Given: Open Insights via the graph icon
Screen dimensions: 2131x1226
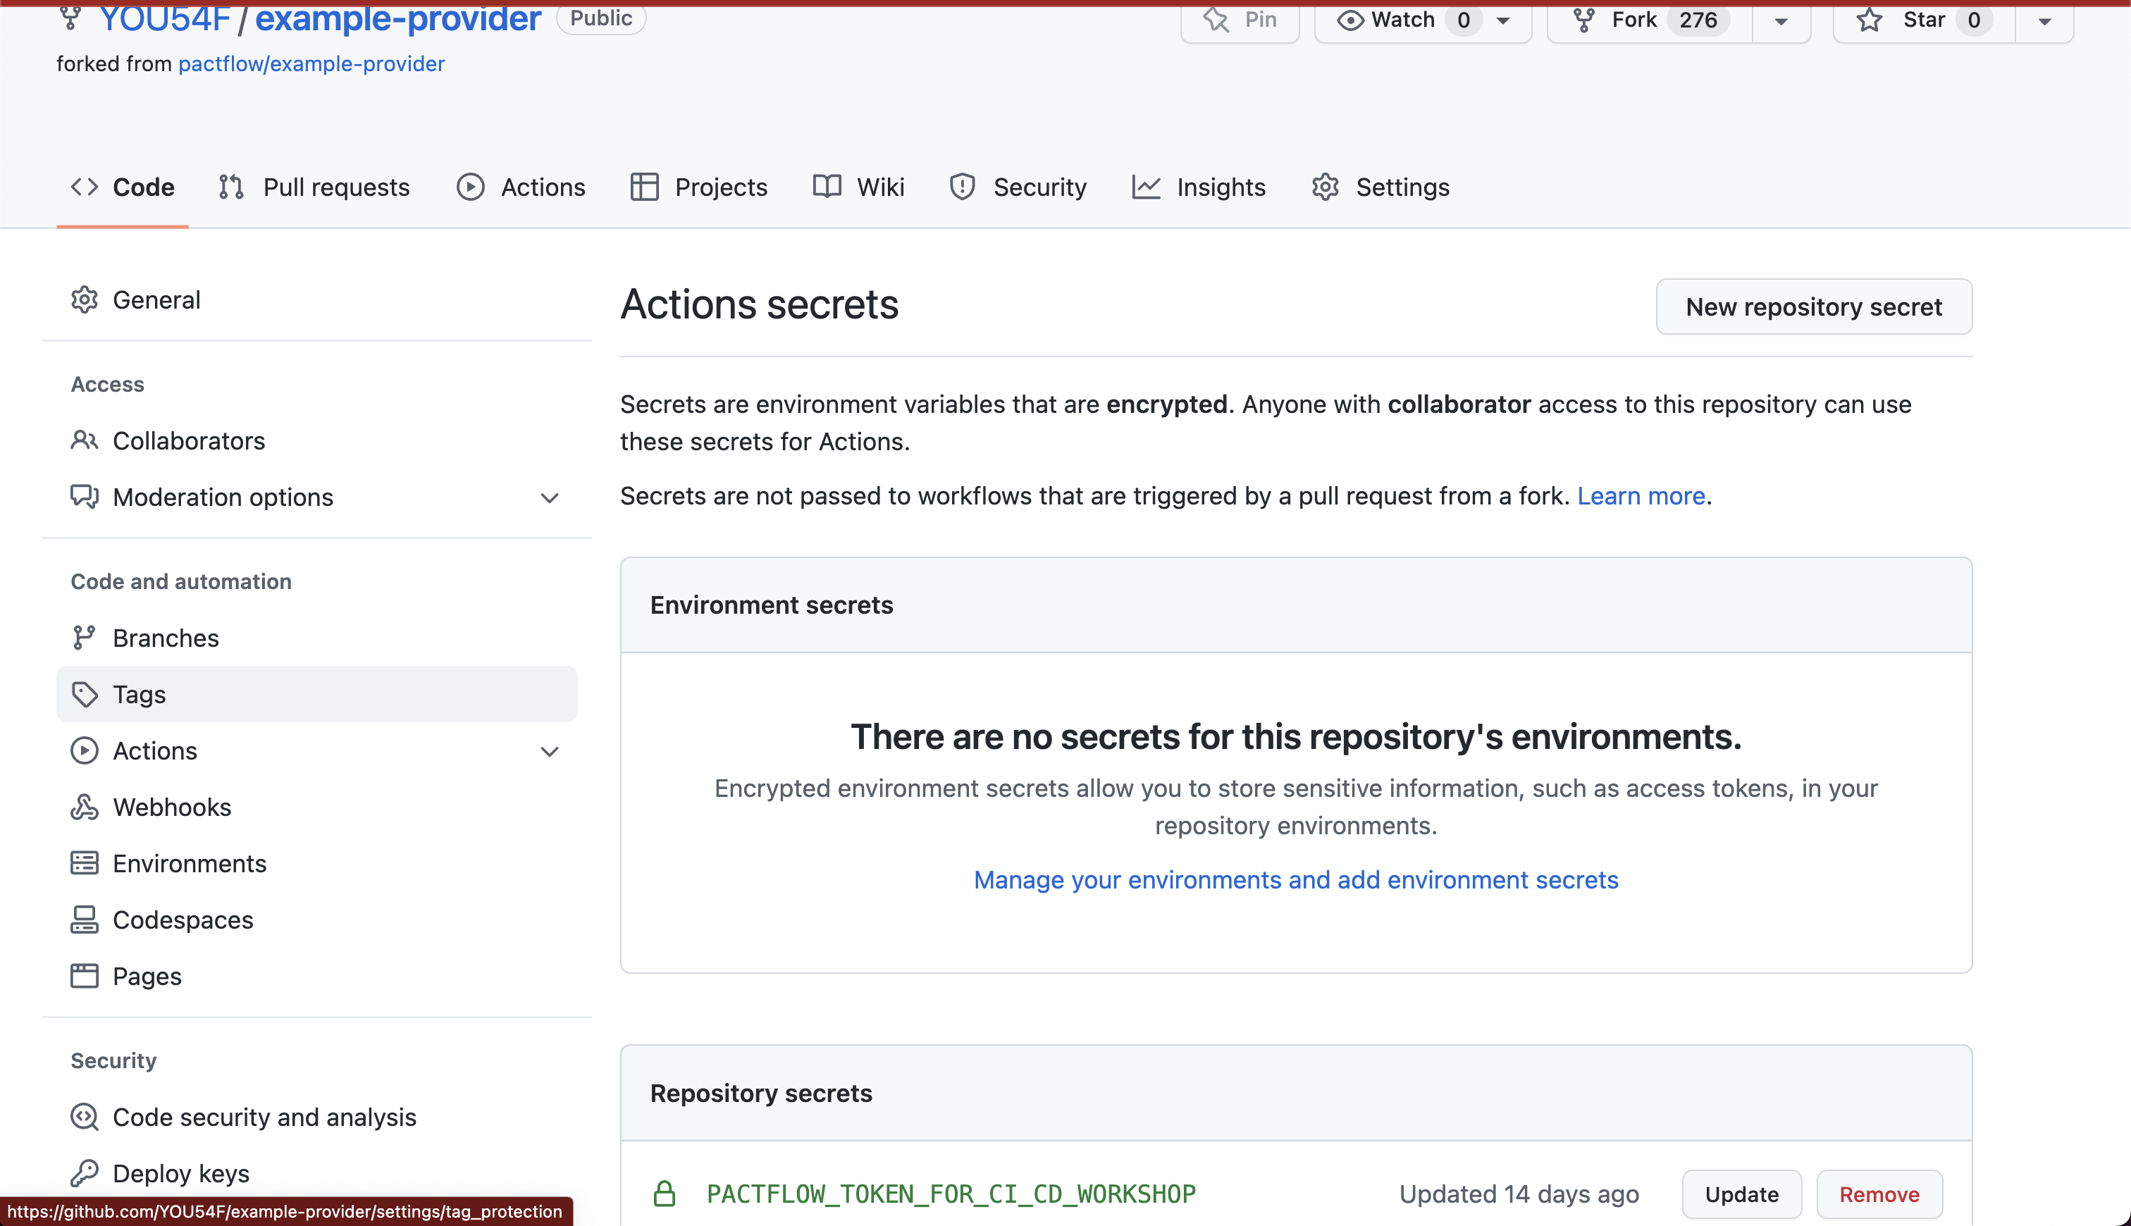Looking at the screenshot, I should click(x=1146, y=186).
